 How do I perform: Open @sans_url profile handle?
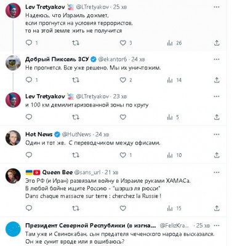click(x=87, y=172)
